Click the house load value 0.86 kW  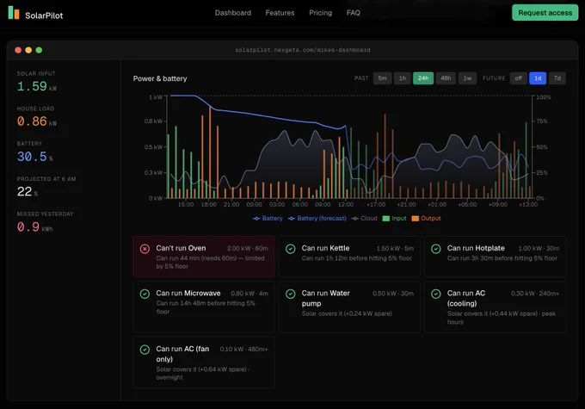coord(36,121)
